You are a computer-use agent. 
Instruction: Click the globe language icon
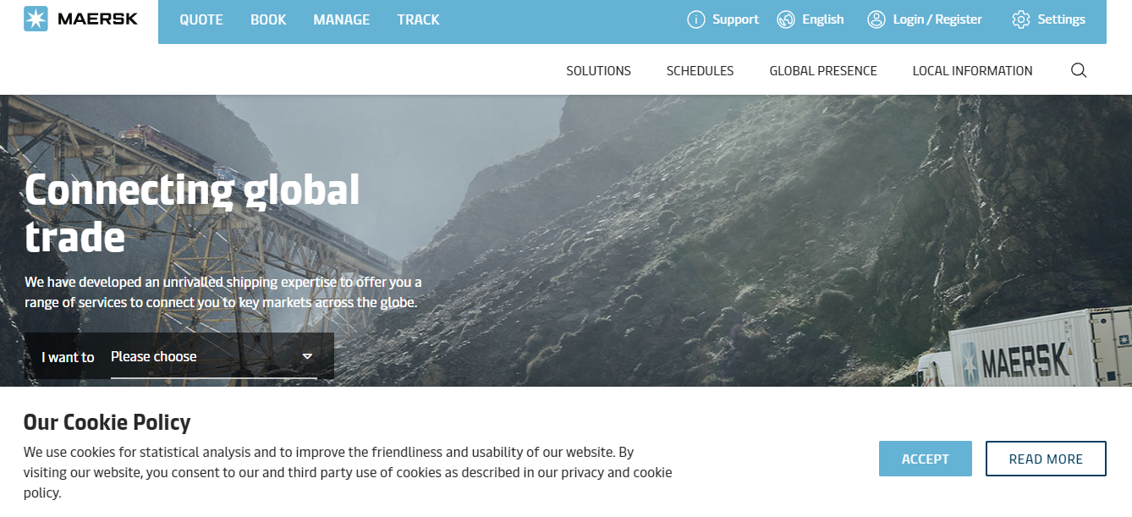(786, 19)
